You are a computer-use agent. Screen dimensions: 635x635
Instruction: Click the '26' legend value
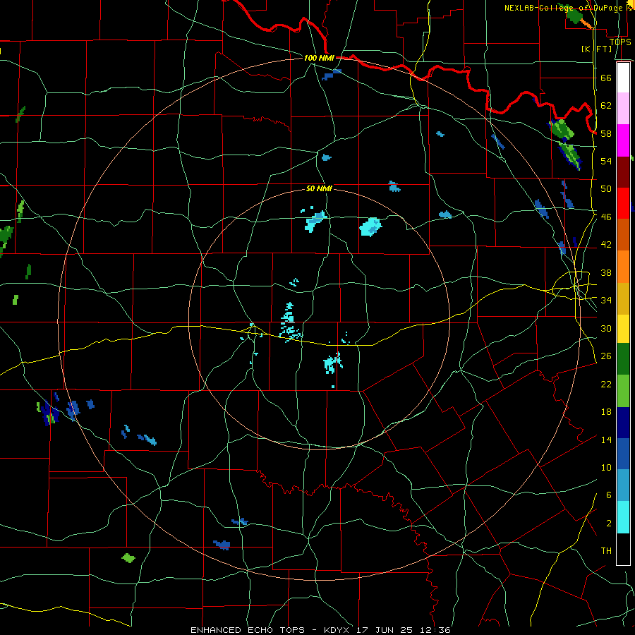point(606,356)
